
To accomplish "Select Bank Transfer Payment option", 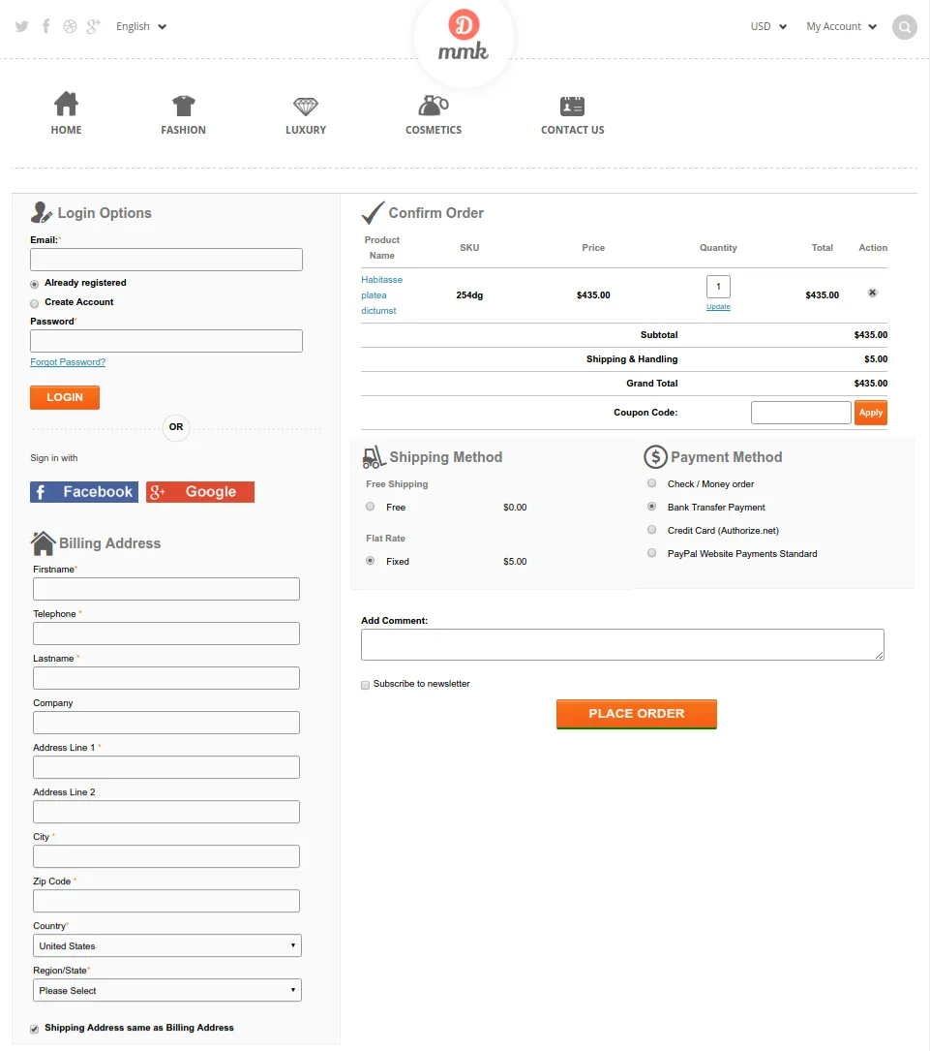I will click(x=651, y=506).
